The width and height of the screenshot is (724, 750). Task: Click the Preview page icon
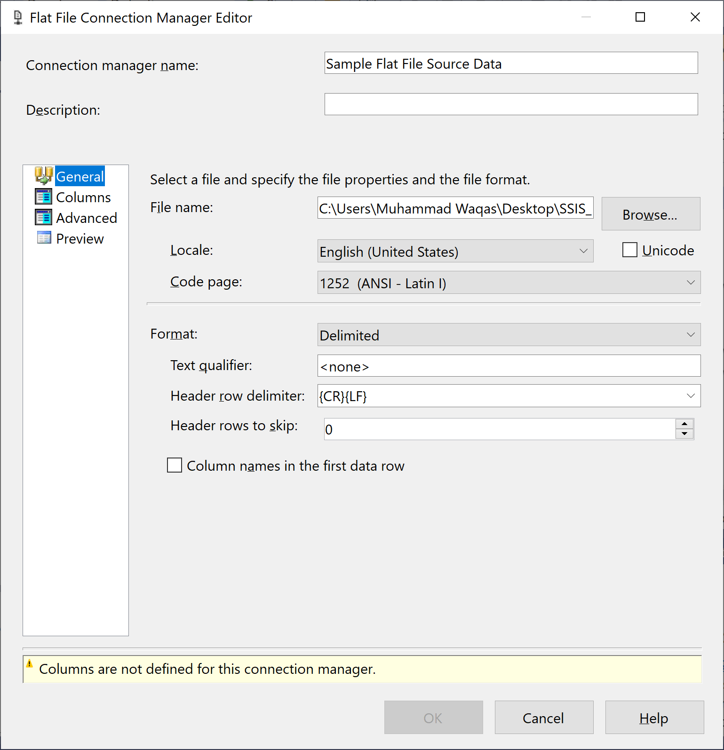pyautogui.click(x=44, y=238)
